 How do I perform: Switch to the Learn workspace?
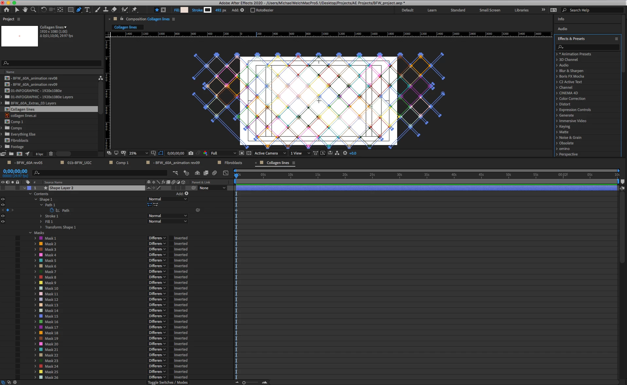(432, 10)
